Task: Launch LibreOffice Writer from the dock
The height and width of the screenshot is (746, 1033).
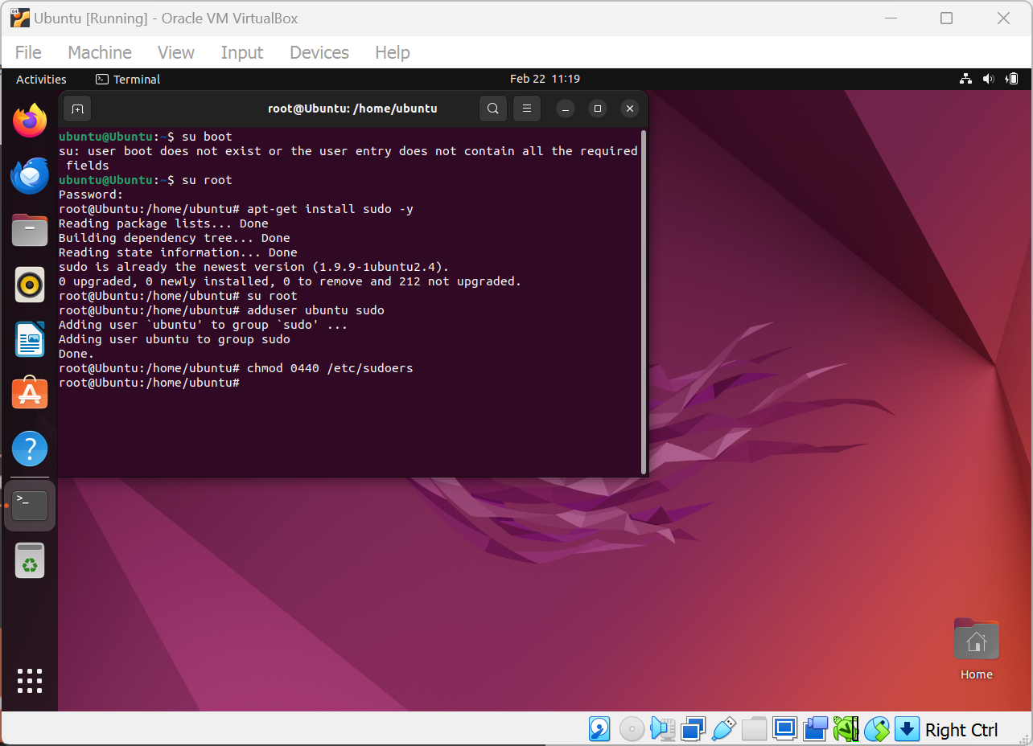Action: [x=30, y=339]
